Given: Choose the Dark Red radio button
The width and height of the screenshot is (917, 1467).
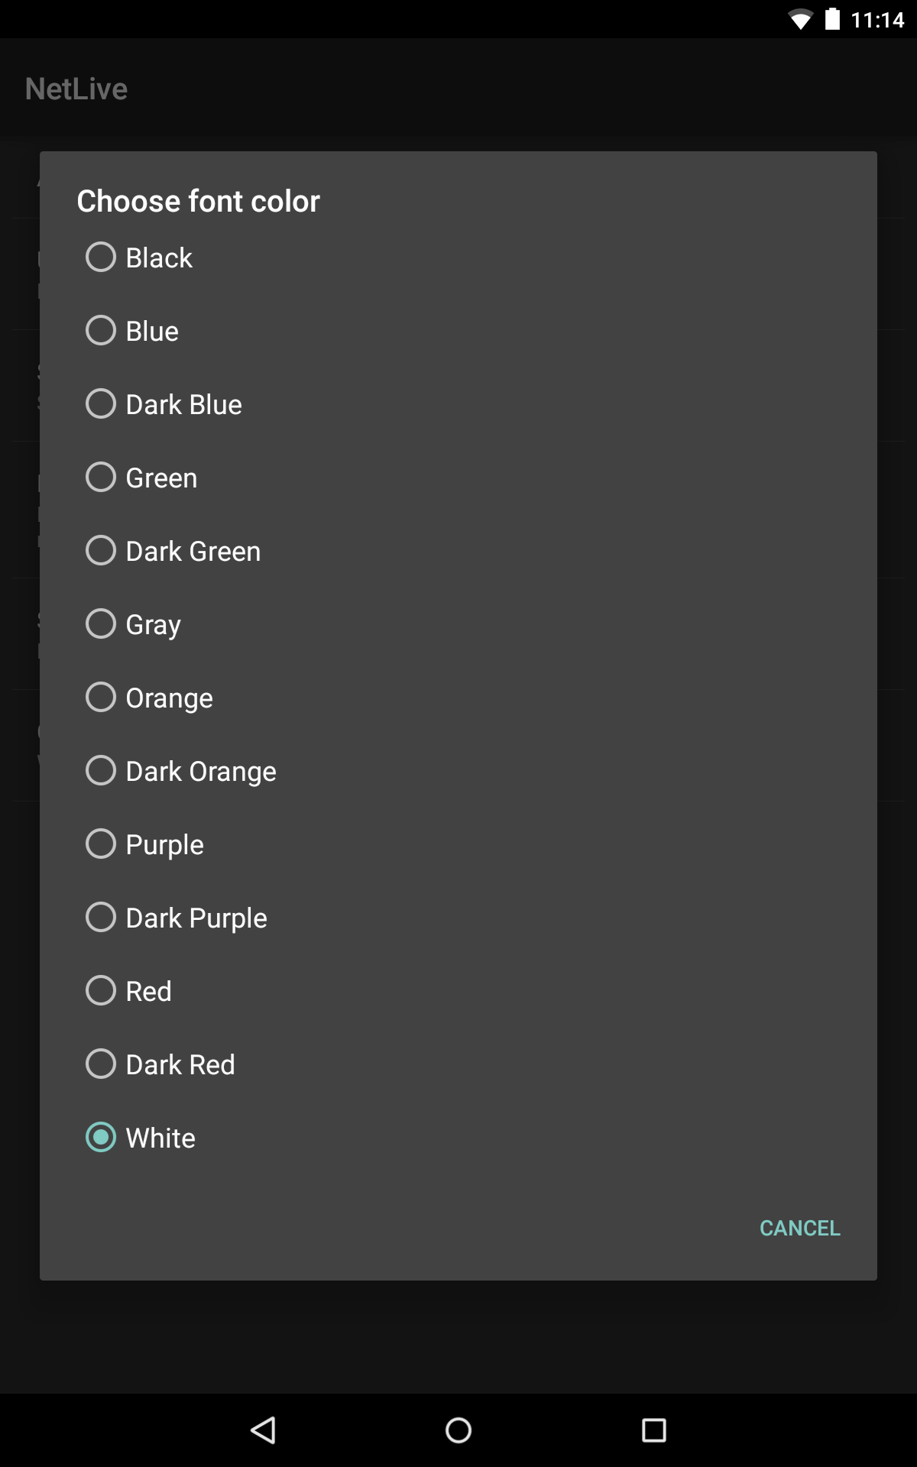Looking at the screenshot, I should coord(101,1064).
